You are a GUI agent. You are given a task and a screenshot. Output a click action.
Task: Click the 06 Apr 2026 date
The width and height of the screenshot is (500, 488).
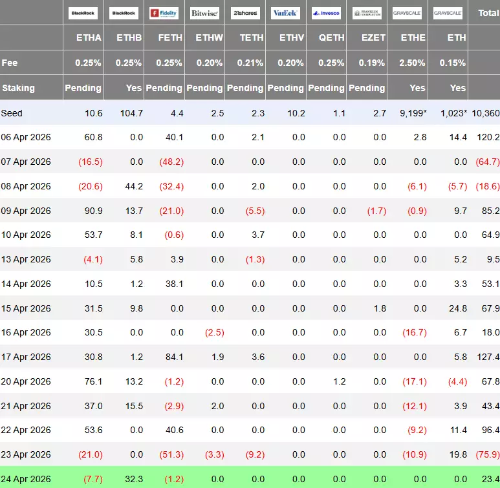coord(26,137)
